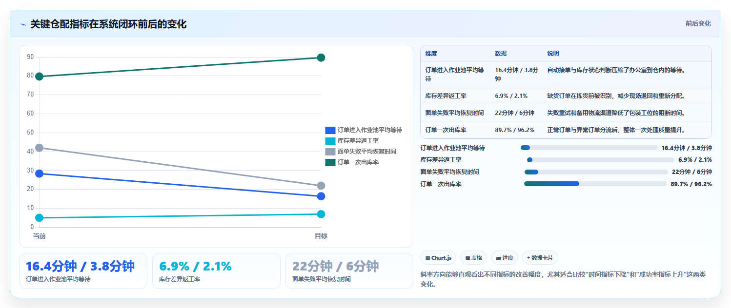731x308 pixels.
Task: Toggle legend entry 订单一次出库率
Action: tap(352, 162)
